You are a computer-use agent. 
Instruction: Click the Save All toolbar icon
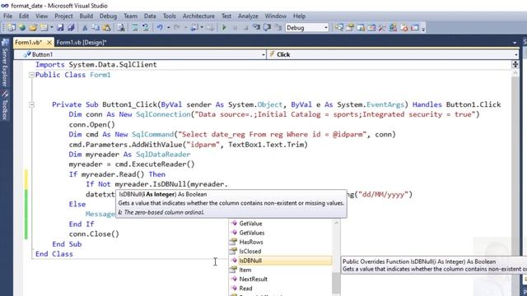71,27
